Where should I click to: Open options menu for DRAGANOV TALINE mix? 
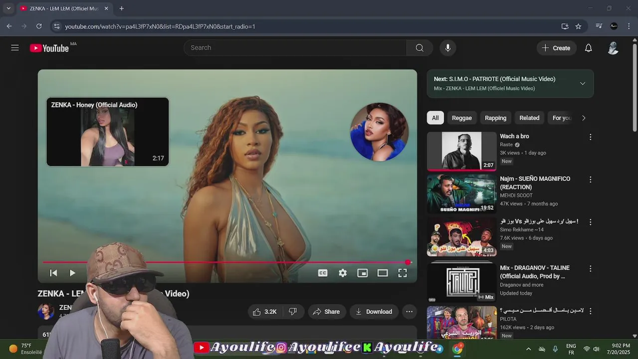pos(590,269)
